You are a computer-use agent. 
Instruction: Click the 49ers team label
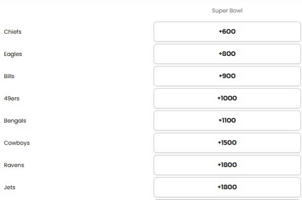point(12,98)
